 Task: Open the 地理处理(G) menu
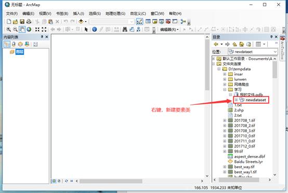click(x=115, y=13)
